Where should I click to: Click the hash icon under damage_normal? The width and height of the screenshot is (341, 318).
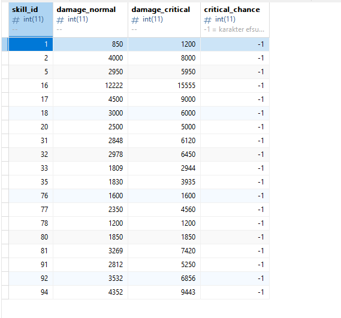pos(61,20)
